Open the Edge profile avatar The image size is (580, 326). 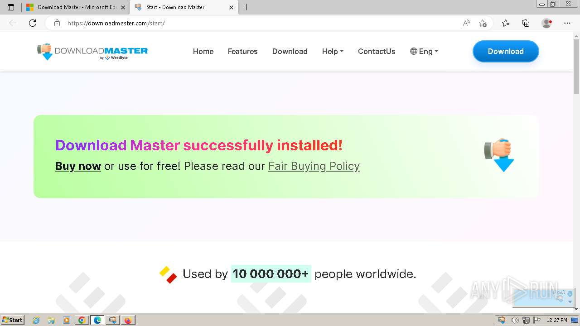[547, 23]
